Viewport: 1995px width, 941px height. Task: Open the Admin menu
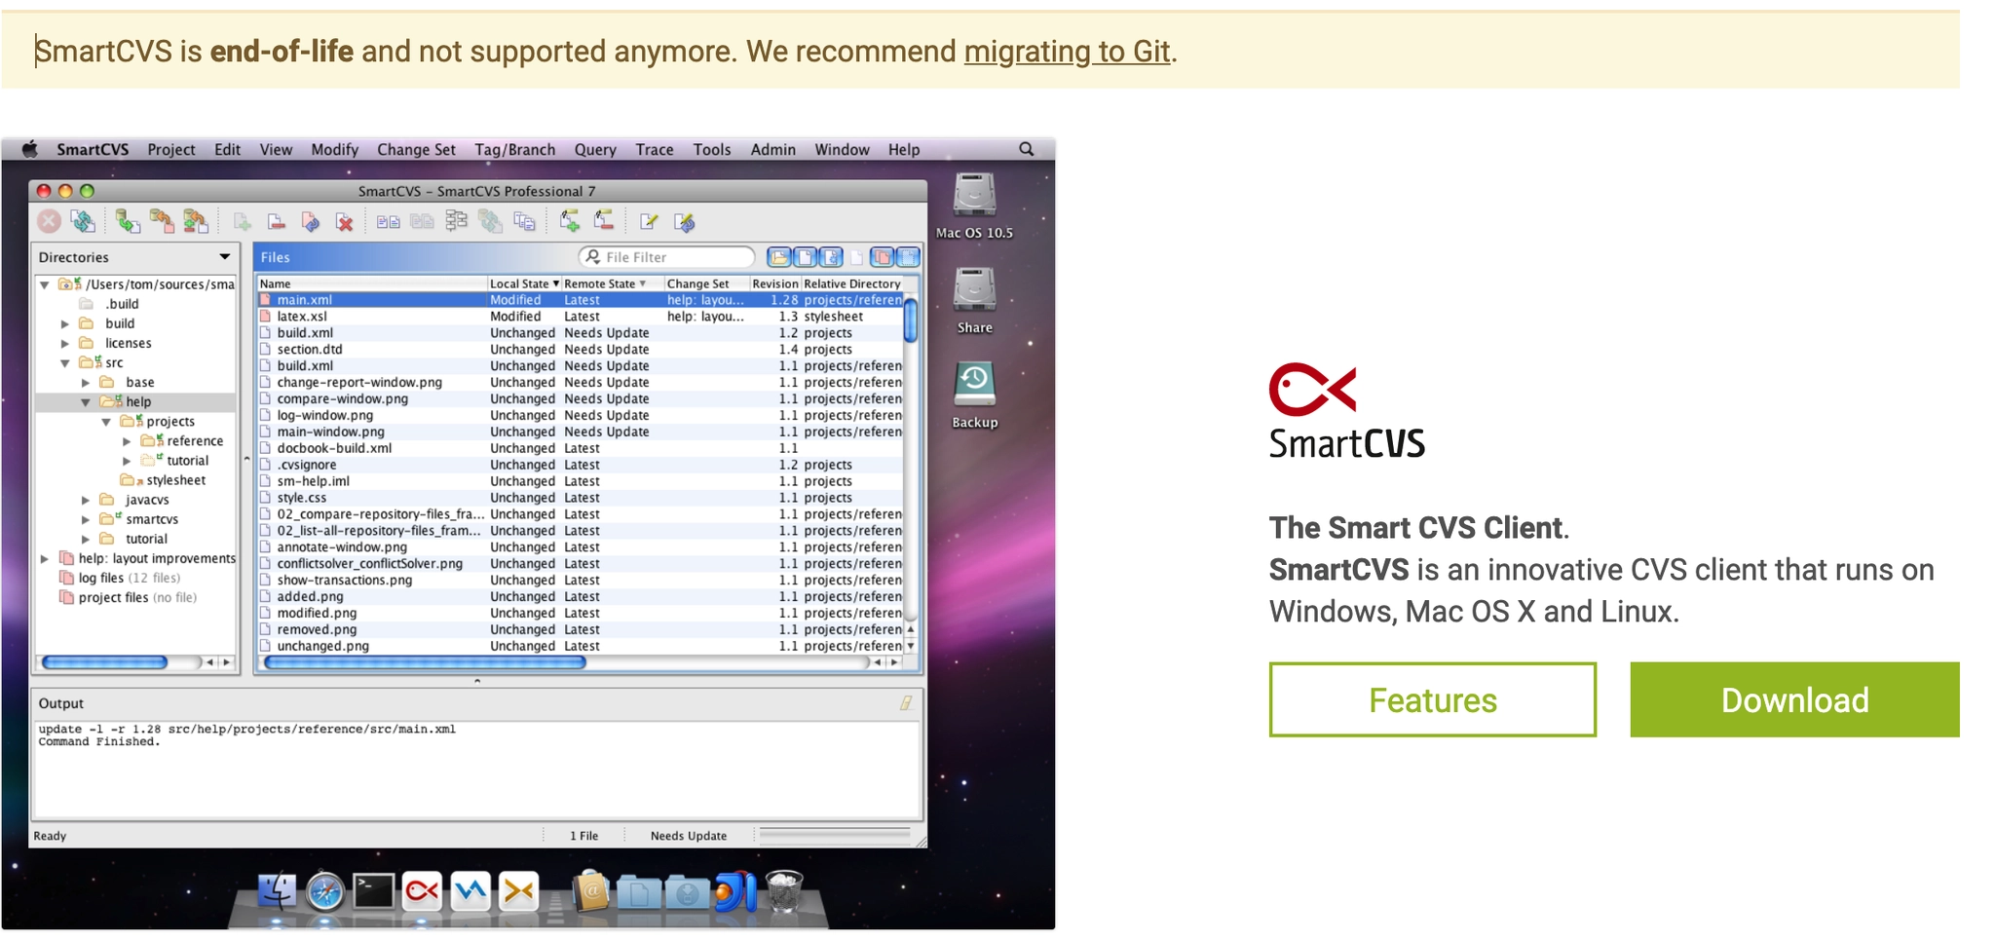[773, 149]
